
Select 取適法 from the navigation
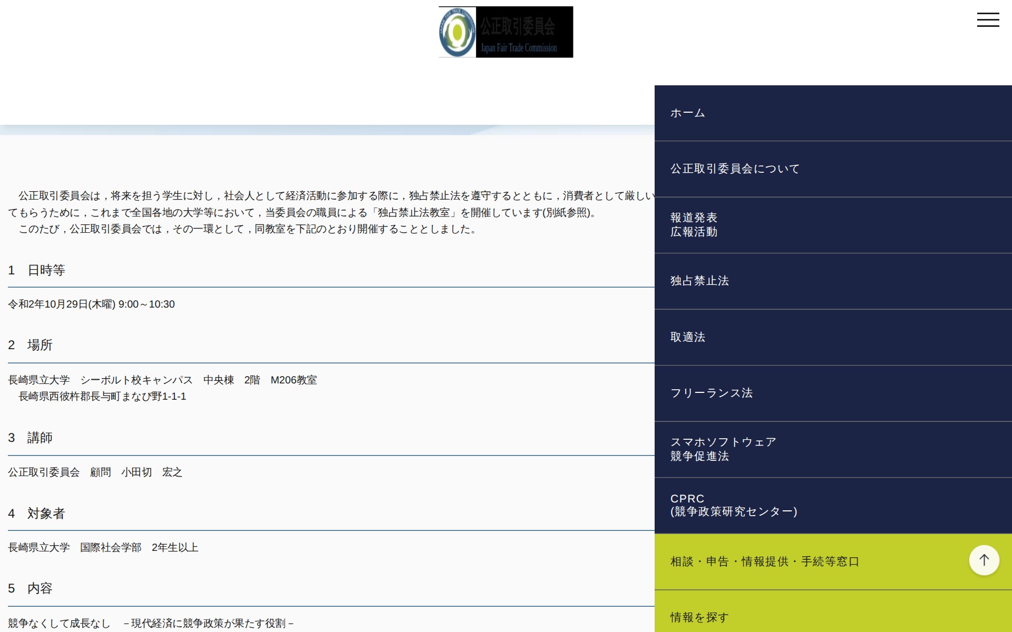687,337
